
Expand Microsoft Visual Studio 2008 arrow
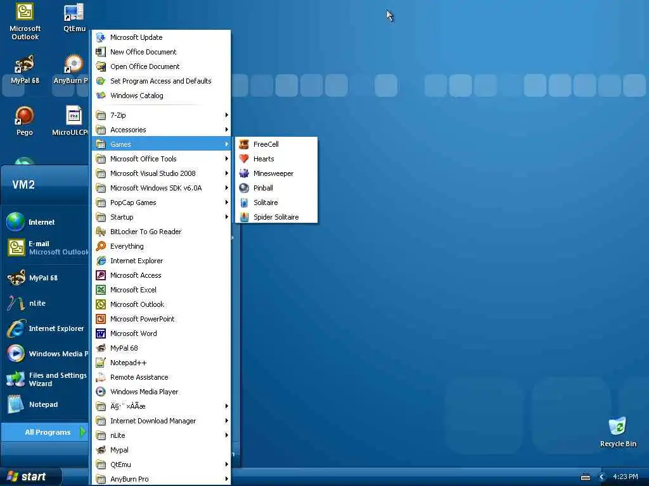click(x=226, y=173)
